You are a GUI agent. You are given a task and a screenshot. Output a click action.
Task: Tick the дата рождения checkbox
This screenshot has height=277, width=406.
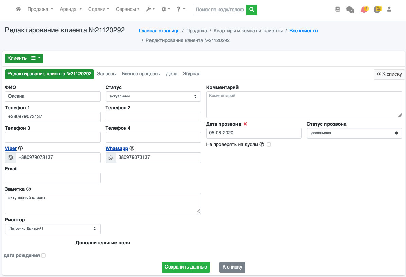coord(43,256)
